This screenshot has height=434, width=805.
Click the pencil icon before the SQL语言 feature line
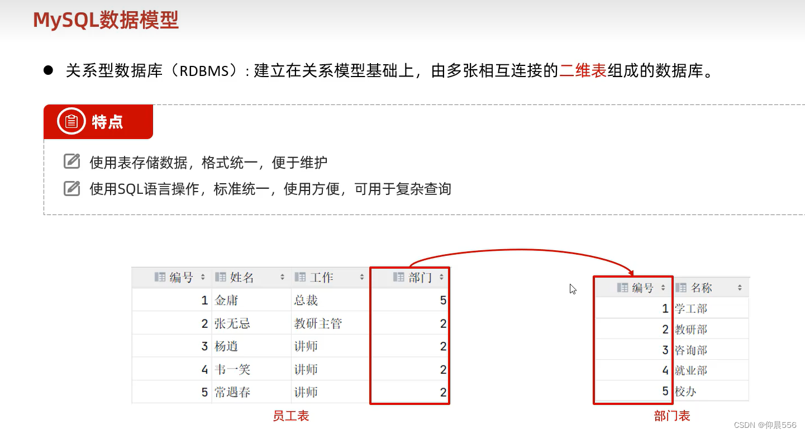(x=72, y=188)
